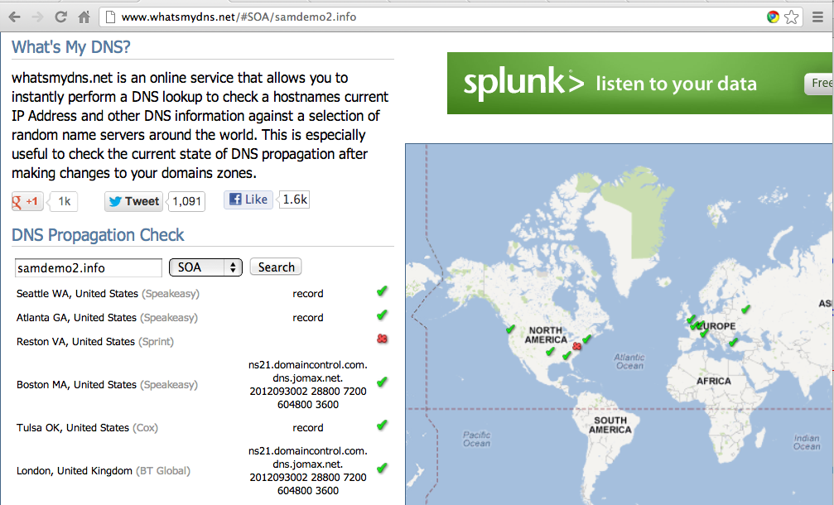Click the Atlantic Ocean label on the map
Screen dimensions: 834x505
tap(629, 362)
